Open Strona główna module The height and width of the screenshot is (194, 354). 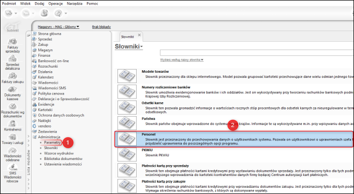50,34
